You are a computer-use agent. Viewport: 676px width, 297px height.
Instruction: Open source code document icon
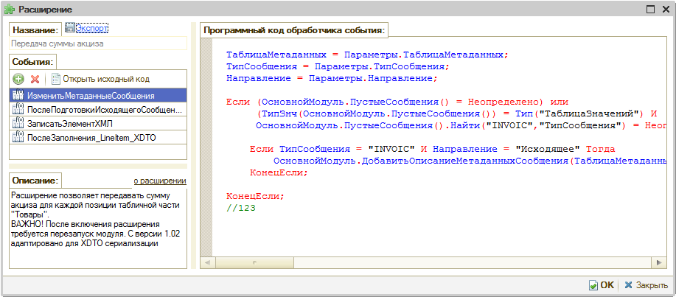[x=55, y=79]
